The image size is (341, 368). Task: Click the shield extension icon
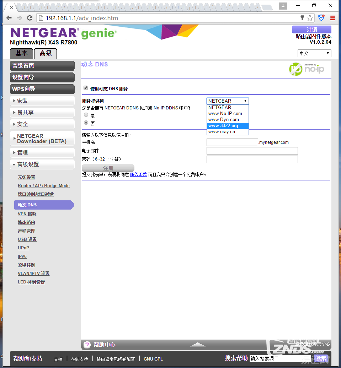pyautogui.click(x=321, y=18)
